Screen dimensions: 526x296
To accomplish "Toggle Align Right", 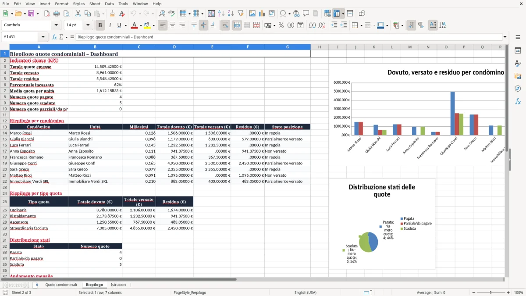I will [x=182, y=25].
